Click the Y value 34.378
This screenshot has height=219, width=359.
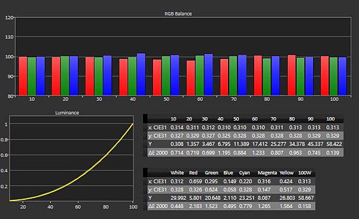point(297,144)
